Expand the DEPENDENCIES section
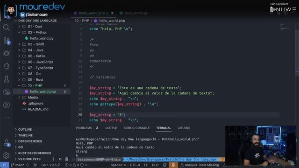Screen dimensions: 299x168 coord(16,141)
